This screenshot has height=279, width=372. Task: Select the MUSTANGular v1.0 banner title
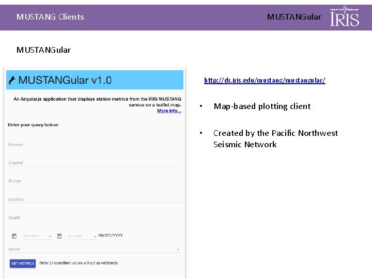65,80
